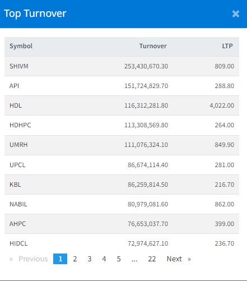Select the HDL symbol row

(x=122, y=105)
